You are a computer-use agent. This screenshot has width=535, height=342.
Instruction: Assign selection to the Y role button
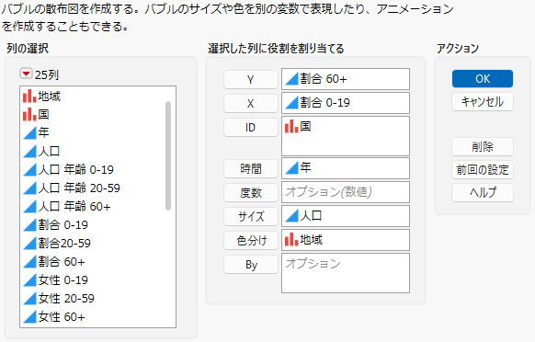251,80
